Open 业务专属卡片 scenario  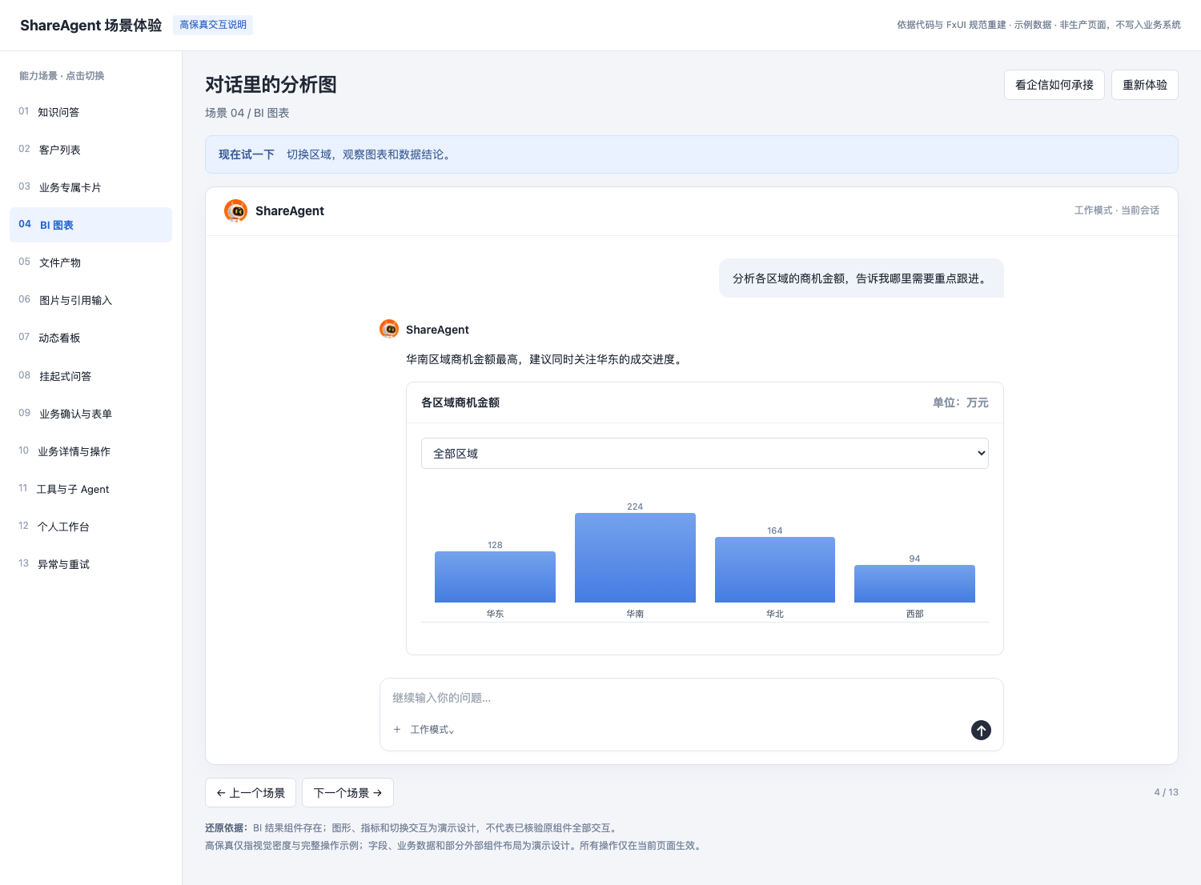(90, 187)
